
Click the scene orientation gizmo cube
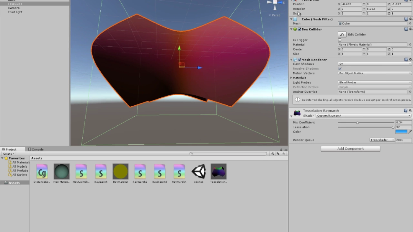[x=275, y=2]
